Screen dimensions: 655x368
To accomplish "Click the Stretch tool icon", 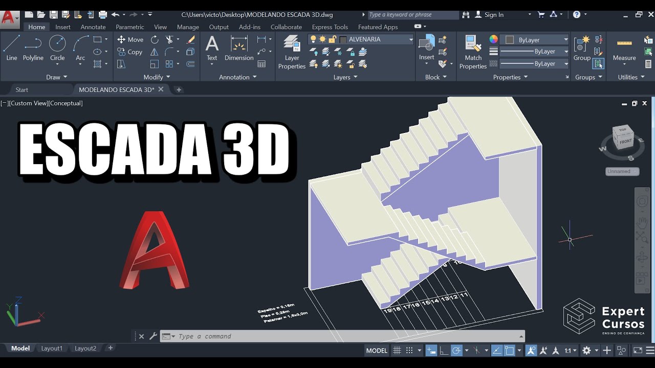I will point(121,64).
